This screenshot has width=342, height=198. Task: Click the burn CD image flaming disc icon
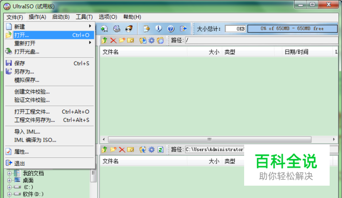click(x=129, y=29)
